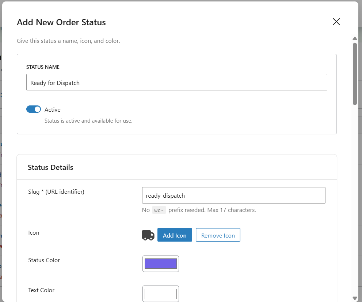Close the Add New Order Status dialog
Viewport: 362px width, 302px height.
(336, 22)
